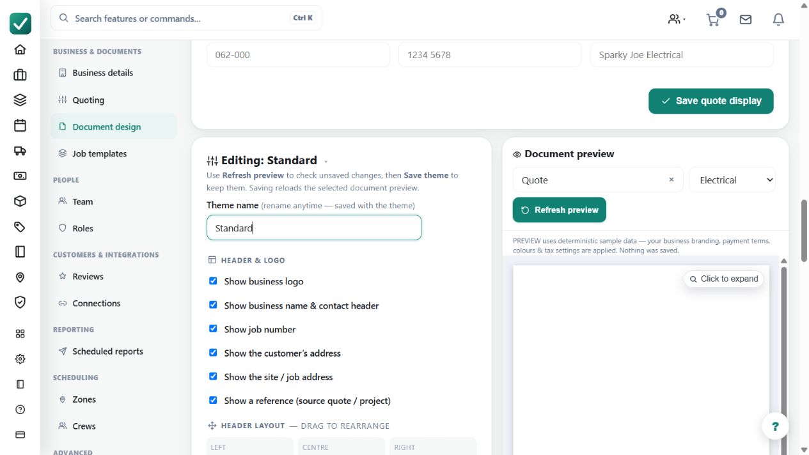
Task: Go to Quoting settings
Action: (114, 100)
